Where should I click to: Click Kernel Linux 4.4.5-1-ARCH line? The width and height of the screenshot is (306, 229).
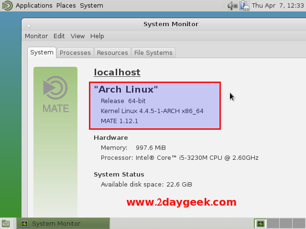(152, 111)
